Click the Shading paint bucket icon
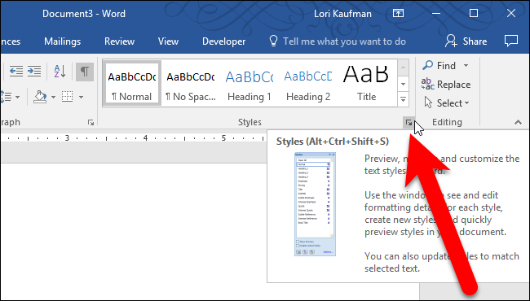Viewport: 530px width, 301px height. [x=41, y=97]
